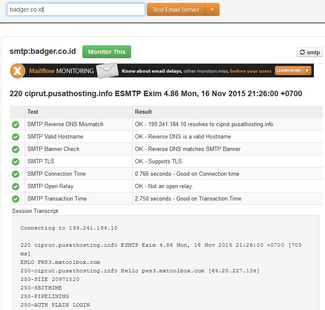This screenshot has height=310, width=325.
Task: Click SMTP Reverse DNS Mismatch test name
Action: pos(65,124)
